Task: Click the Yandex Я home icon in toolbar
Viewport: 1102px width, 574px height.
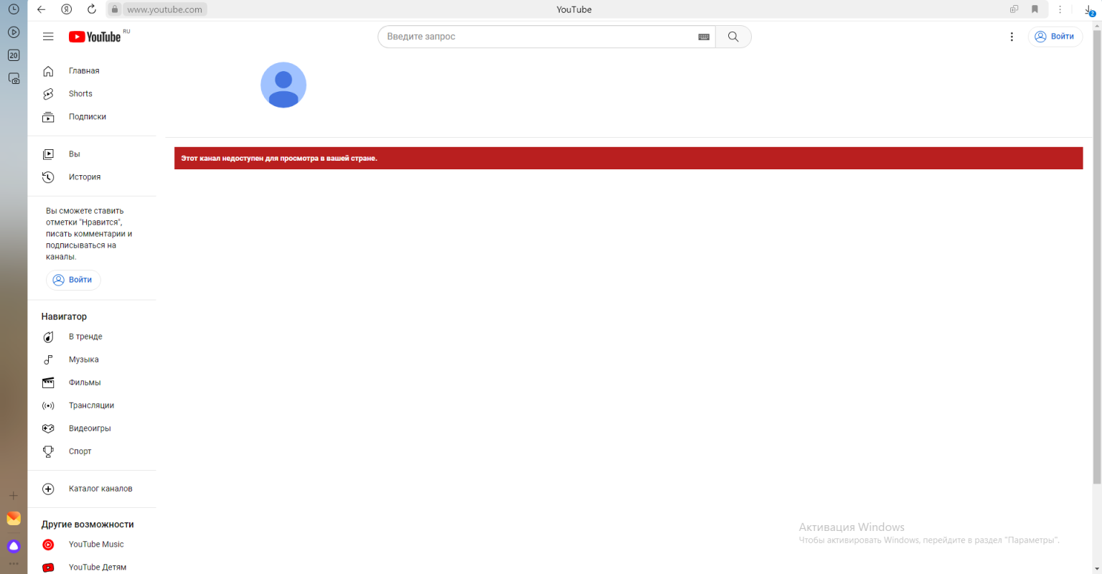Action: point(66,9)
